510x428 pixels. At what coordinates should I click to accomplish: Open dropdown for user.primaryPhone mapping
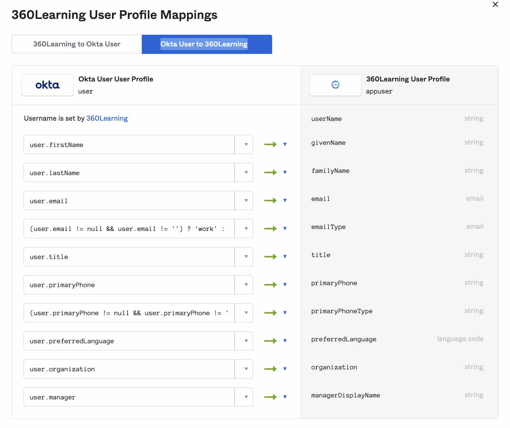tap(244, 285)
